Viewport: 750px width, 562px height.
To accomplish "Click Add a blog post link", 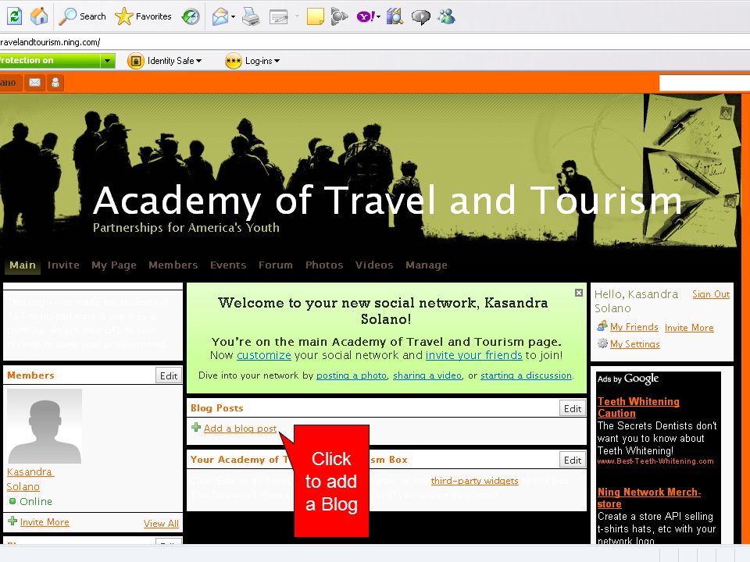I will (x=240, y=429).
